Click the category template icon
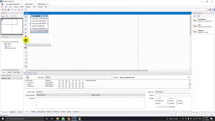Viewport: 215px width, 121px height. [195, 31]
